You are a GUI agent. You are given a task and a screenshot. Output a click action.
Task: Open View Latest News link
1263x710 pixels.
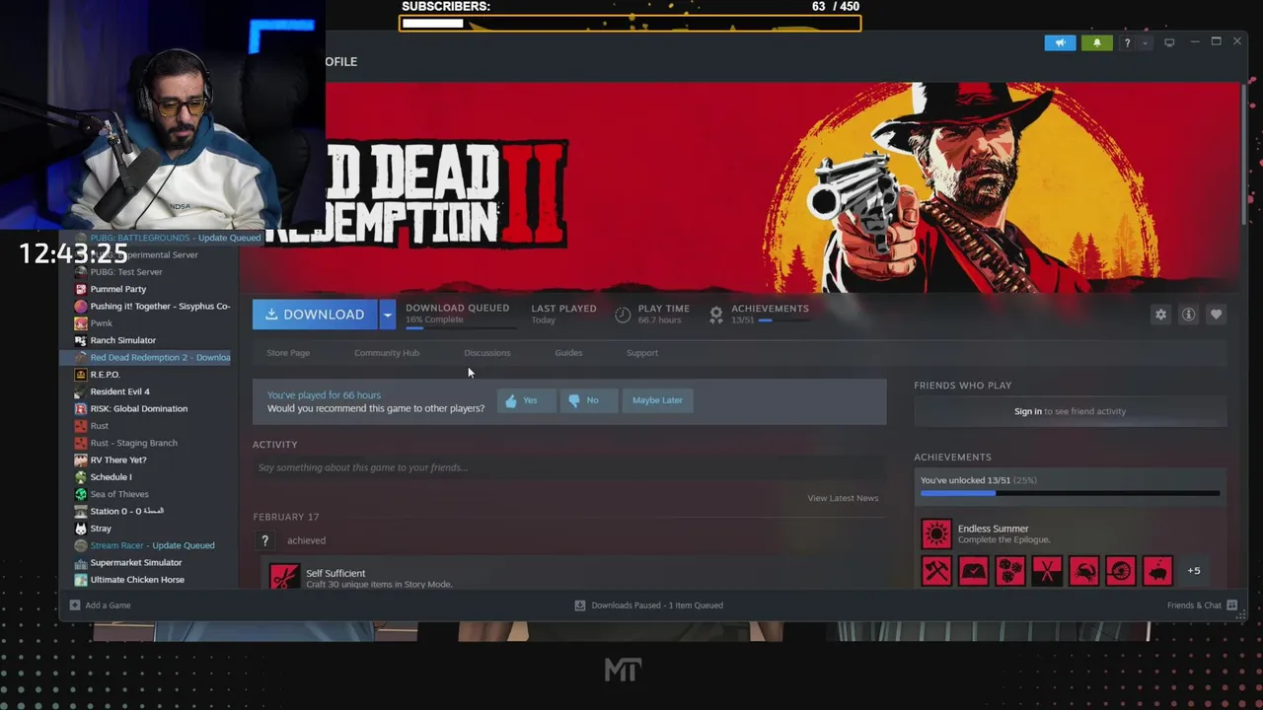tap(843, 498)
